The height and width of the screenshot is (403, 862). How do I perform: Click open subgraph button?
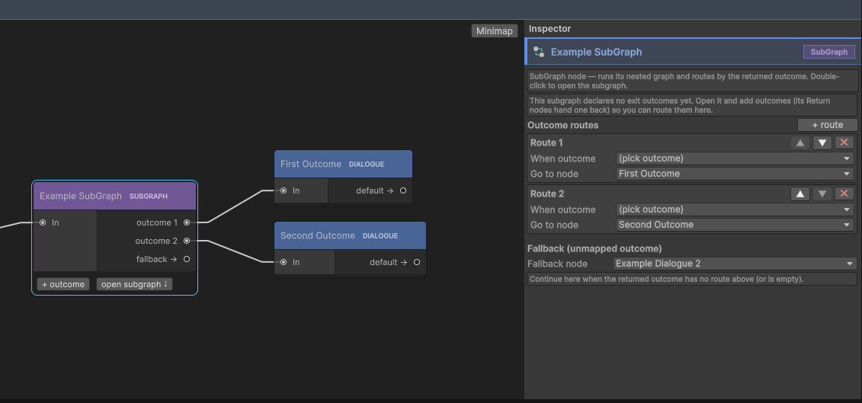[x=134, y=284]
